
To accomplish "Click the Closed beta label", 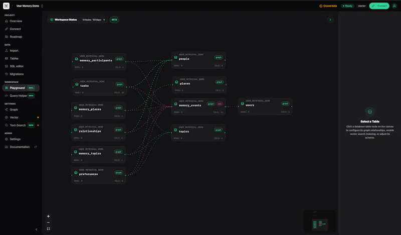I will click(328, 6).
